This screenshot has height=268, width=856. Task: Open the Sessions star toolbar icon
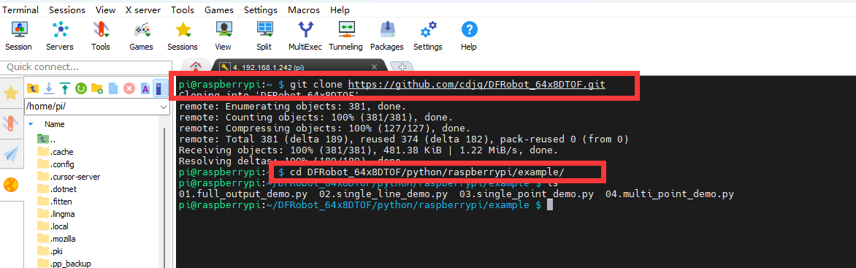183,36
